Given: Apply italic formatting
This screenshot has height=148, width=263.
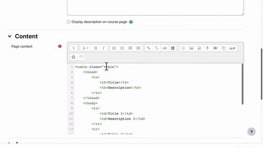Looking at the screenshot, I should (104, 48).
